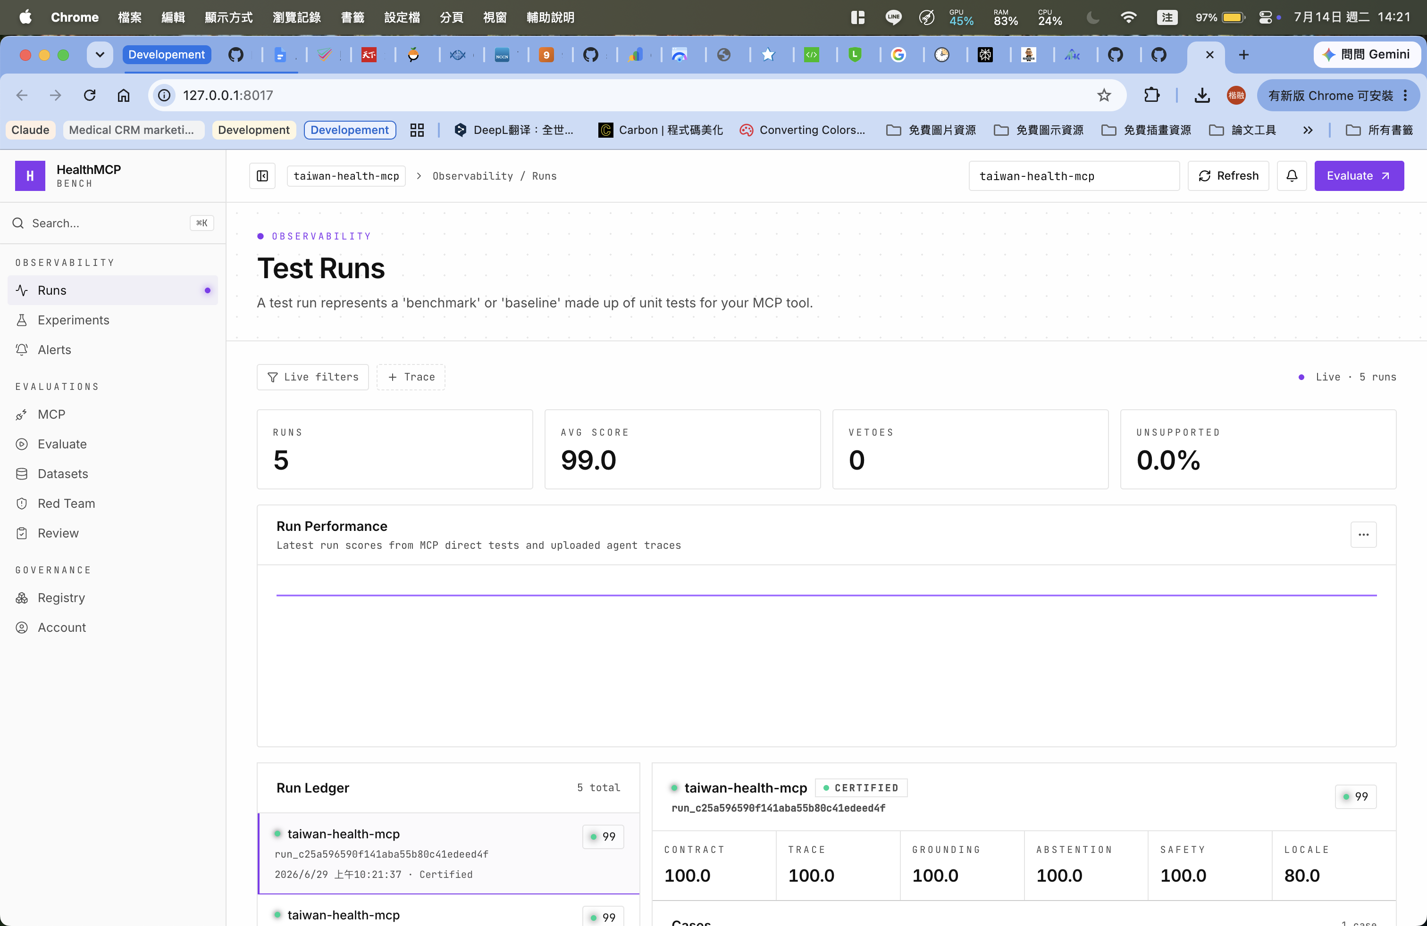Click the purple Evaluate button
Screen dimensions: 1427x926
[1358, 175]
